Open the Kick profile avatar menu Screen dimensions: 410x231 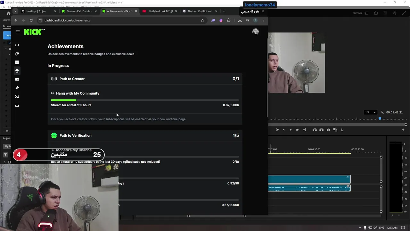click(x=256, y=31)
